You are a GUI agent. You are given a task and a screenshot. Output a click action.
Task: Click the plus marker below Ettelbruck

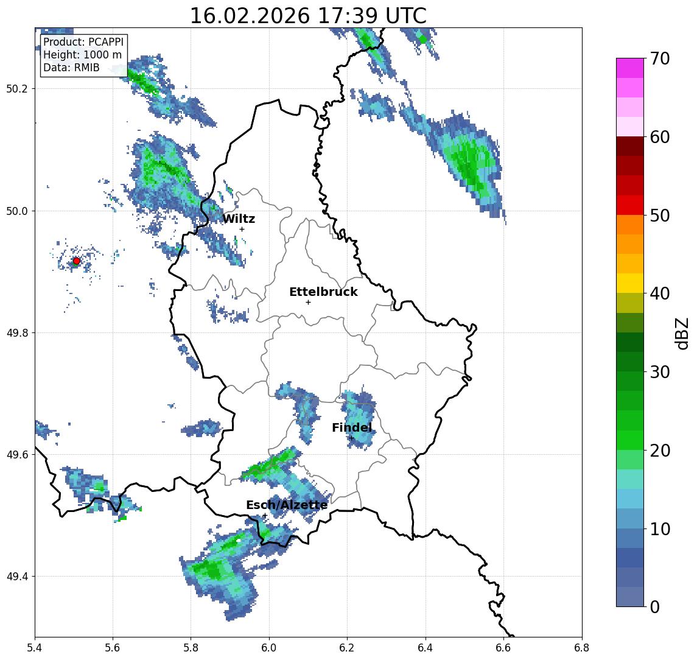pos(308,303)
